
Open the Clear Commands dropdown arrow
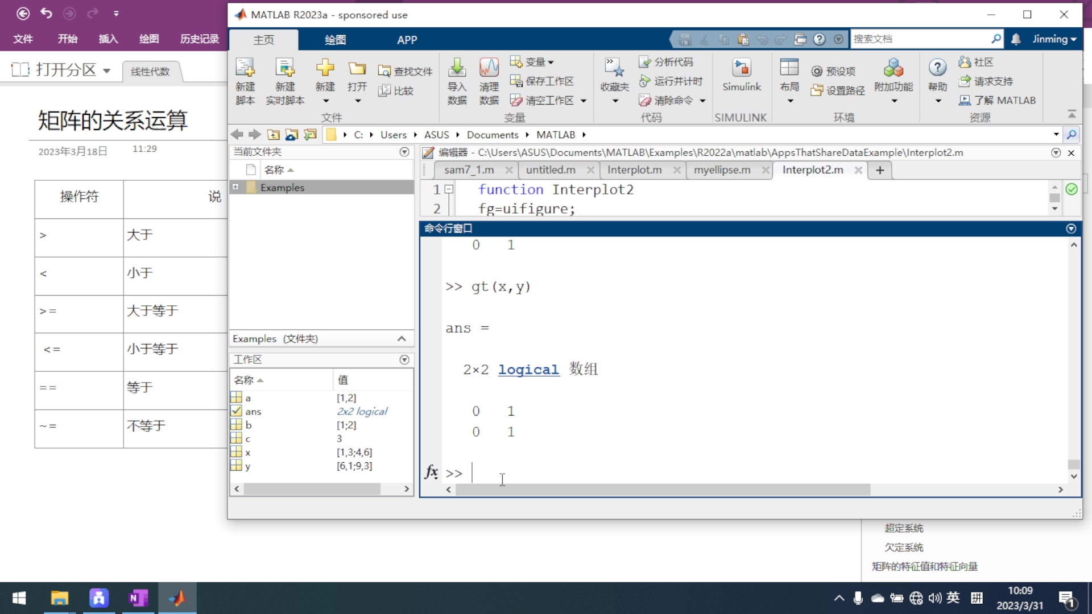click(703, 101)
